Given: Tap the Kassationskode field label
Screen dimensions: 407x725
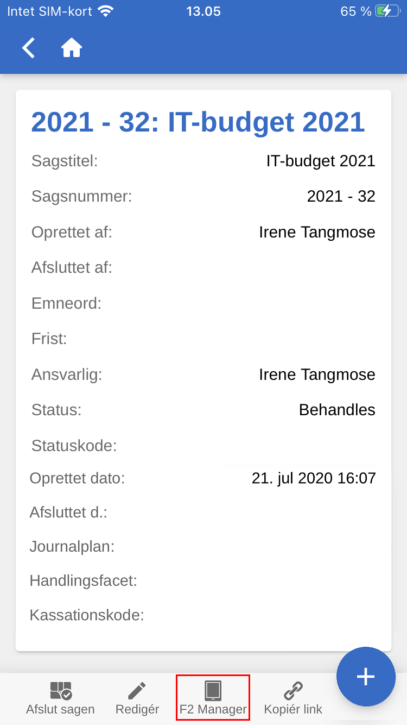Looking at the screenshot, I should coord(87,615).
